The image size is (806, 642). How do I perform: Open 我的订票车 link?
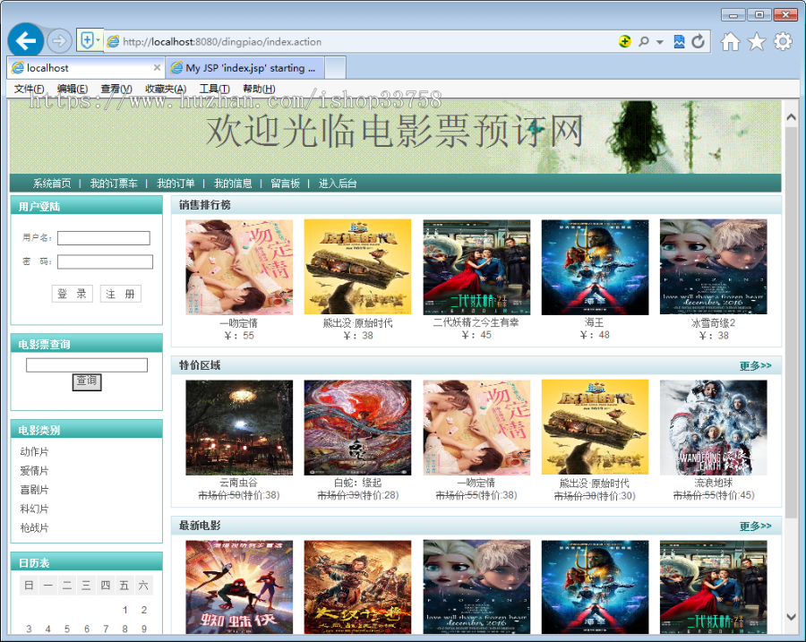(114, 184)
